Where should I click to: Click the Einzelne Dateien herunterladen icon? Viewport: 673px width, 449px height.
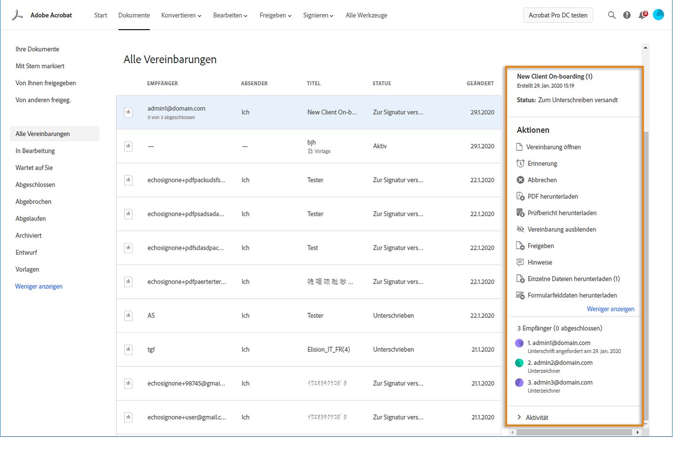point(520,279)
